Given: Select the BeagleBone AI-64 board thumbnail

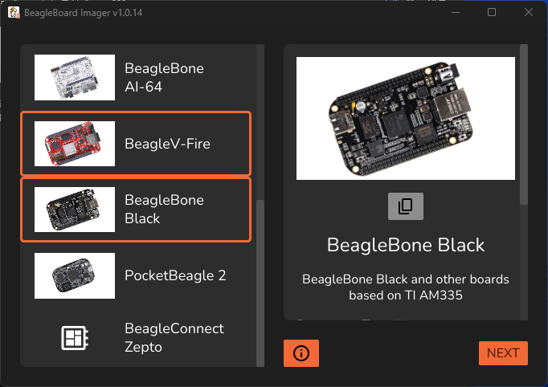Looking at the screenshot, I should pyautogui.click(x=75, y=77).
